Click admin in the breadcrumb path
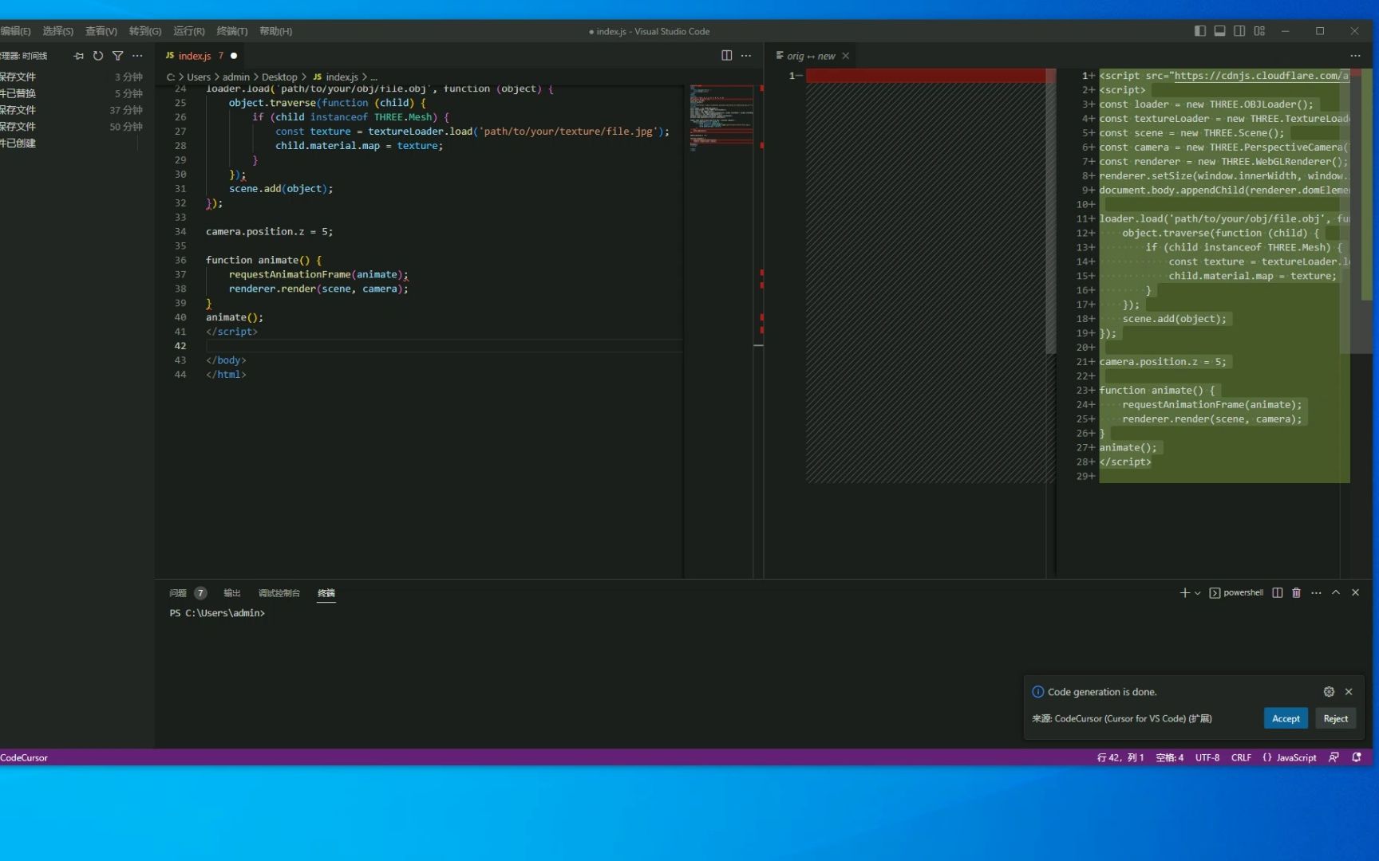Viewport: 1379px width, 861px height. 236,77
